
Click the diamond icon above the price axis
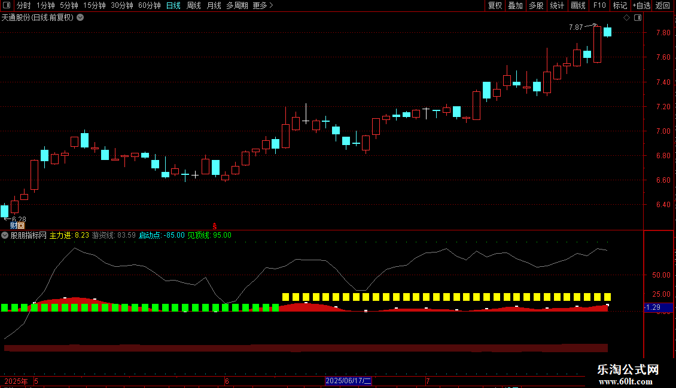pyautogui.click(x=626, y=18)
